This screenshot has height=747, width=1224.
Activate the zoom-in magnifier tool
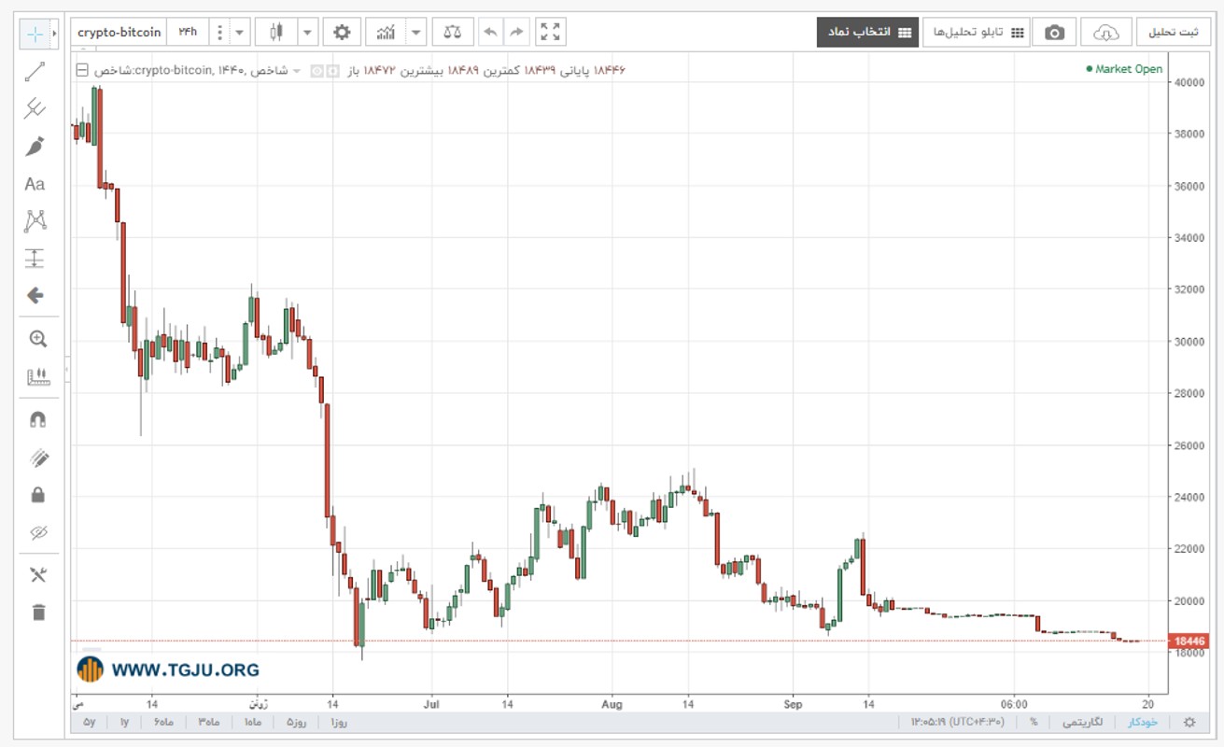click(x=37, y=339)
